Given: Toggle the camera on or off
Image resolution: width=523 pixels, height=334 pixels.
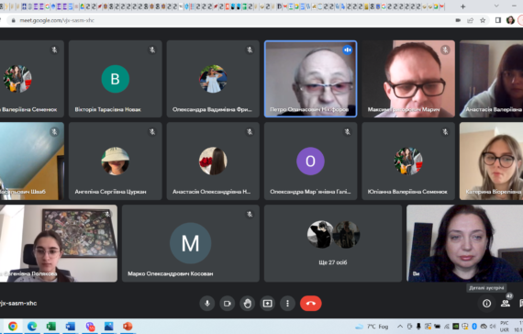Looking at the screenshot, I should tap(228, 304).
